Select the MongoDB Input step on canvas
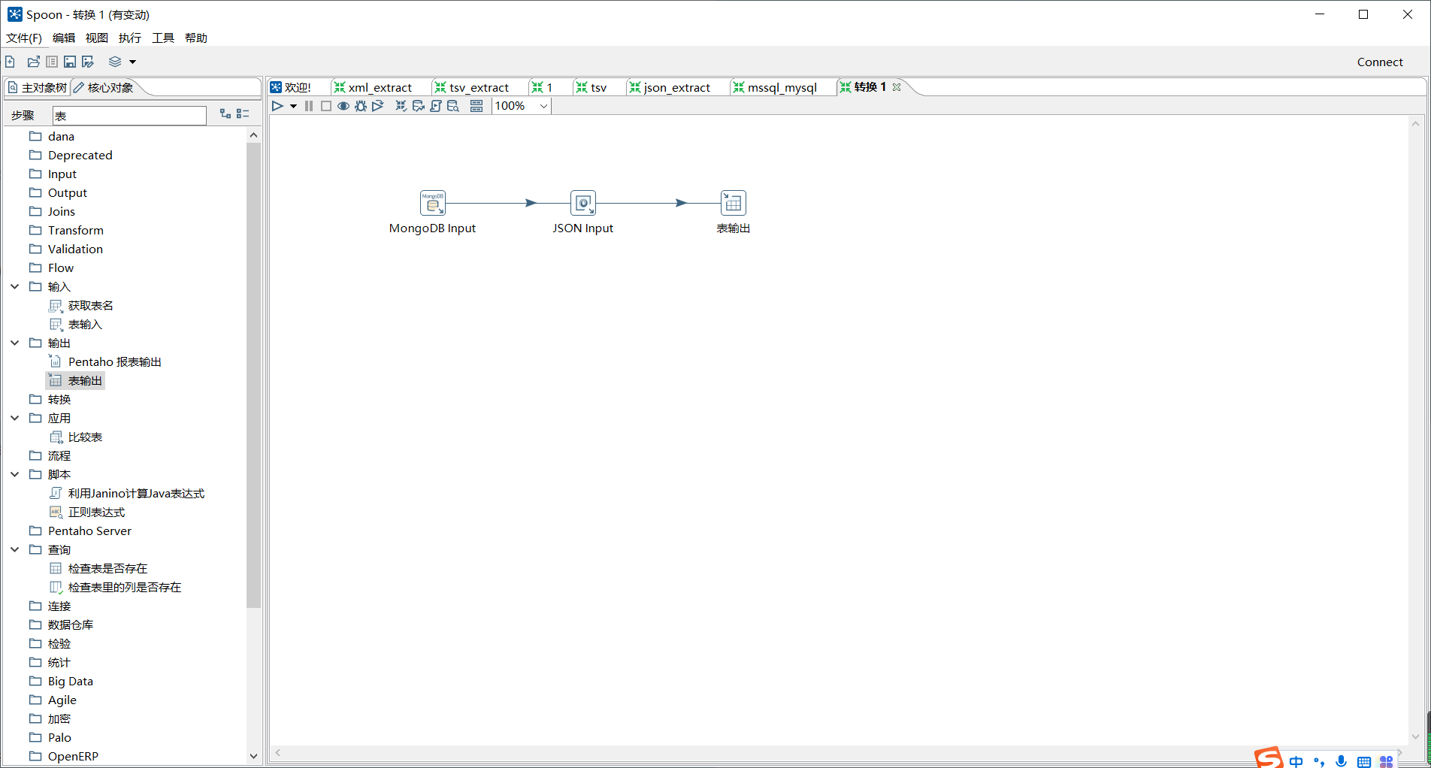 (433, 203)
